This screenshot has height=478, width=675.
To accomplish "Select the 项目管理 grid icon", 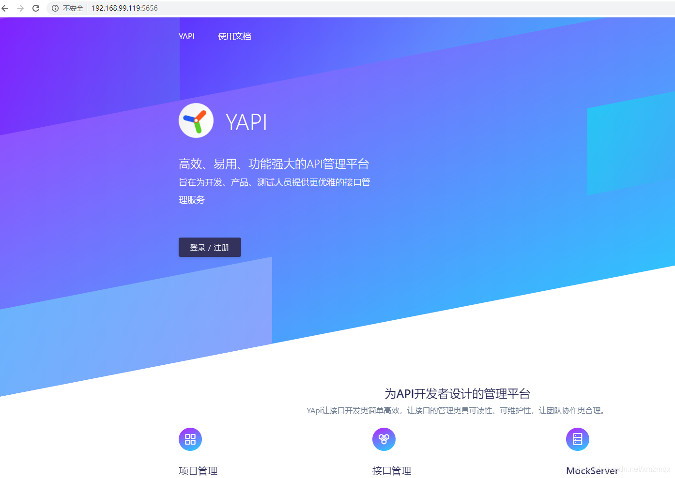I will pyautogui.click(x=190, y=439).
